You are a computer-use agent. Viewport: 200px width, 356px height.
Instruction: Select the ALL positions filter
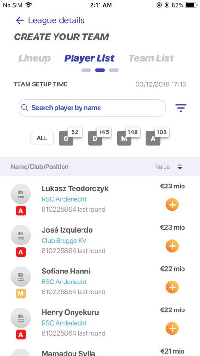(x=42, y=138)
